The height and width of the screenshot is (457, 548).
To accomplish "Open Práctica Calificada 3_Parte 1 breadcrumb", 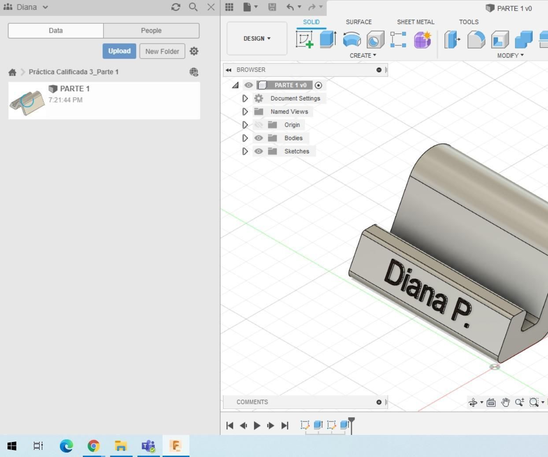I will point(74,72).
